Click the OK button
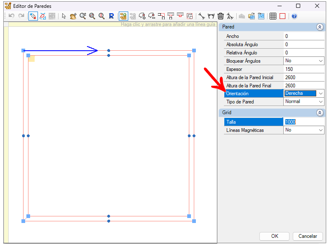The height and width of the screenshot is (244, 327). tap(275, 236)
